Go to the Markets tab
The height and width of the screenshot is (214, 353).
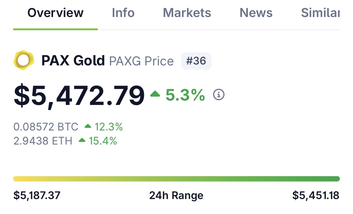(187, 13)
